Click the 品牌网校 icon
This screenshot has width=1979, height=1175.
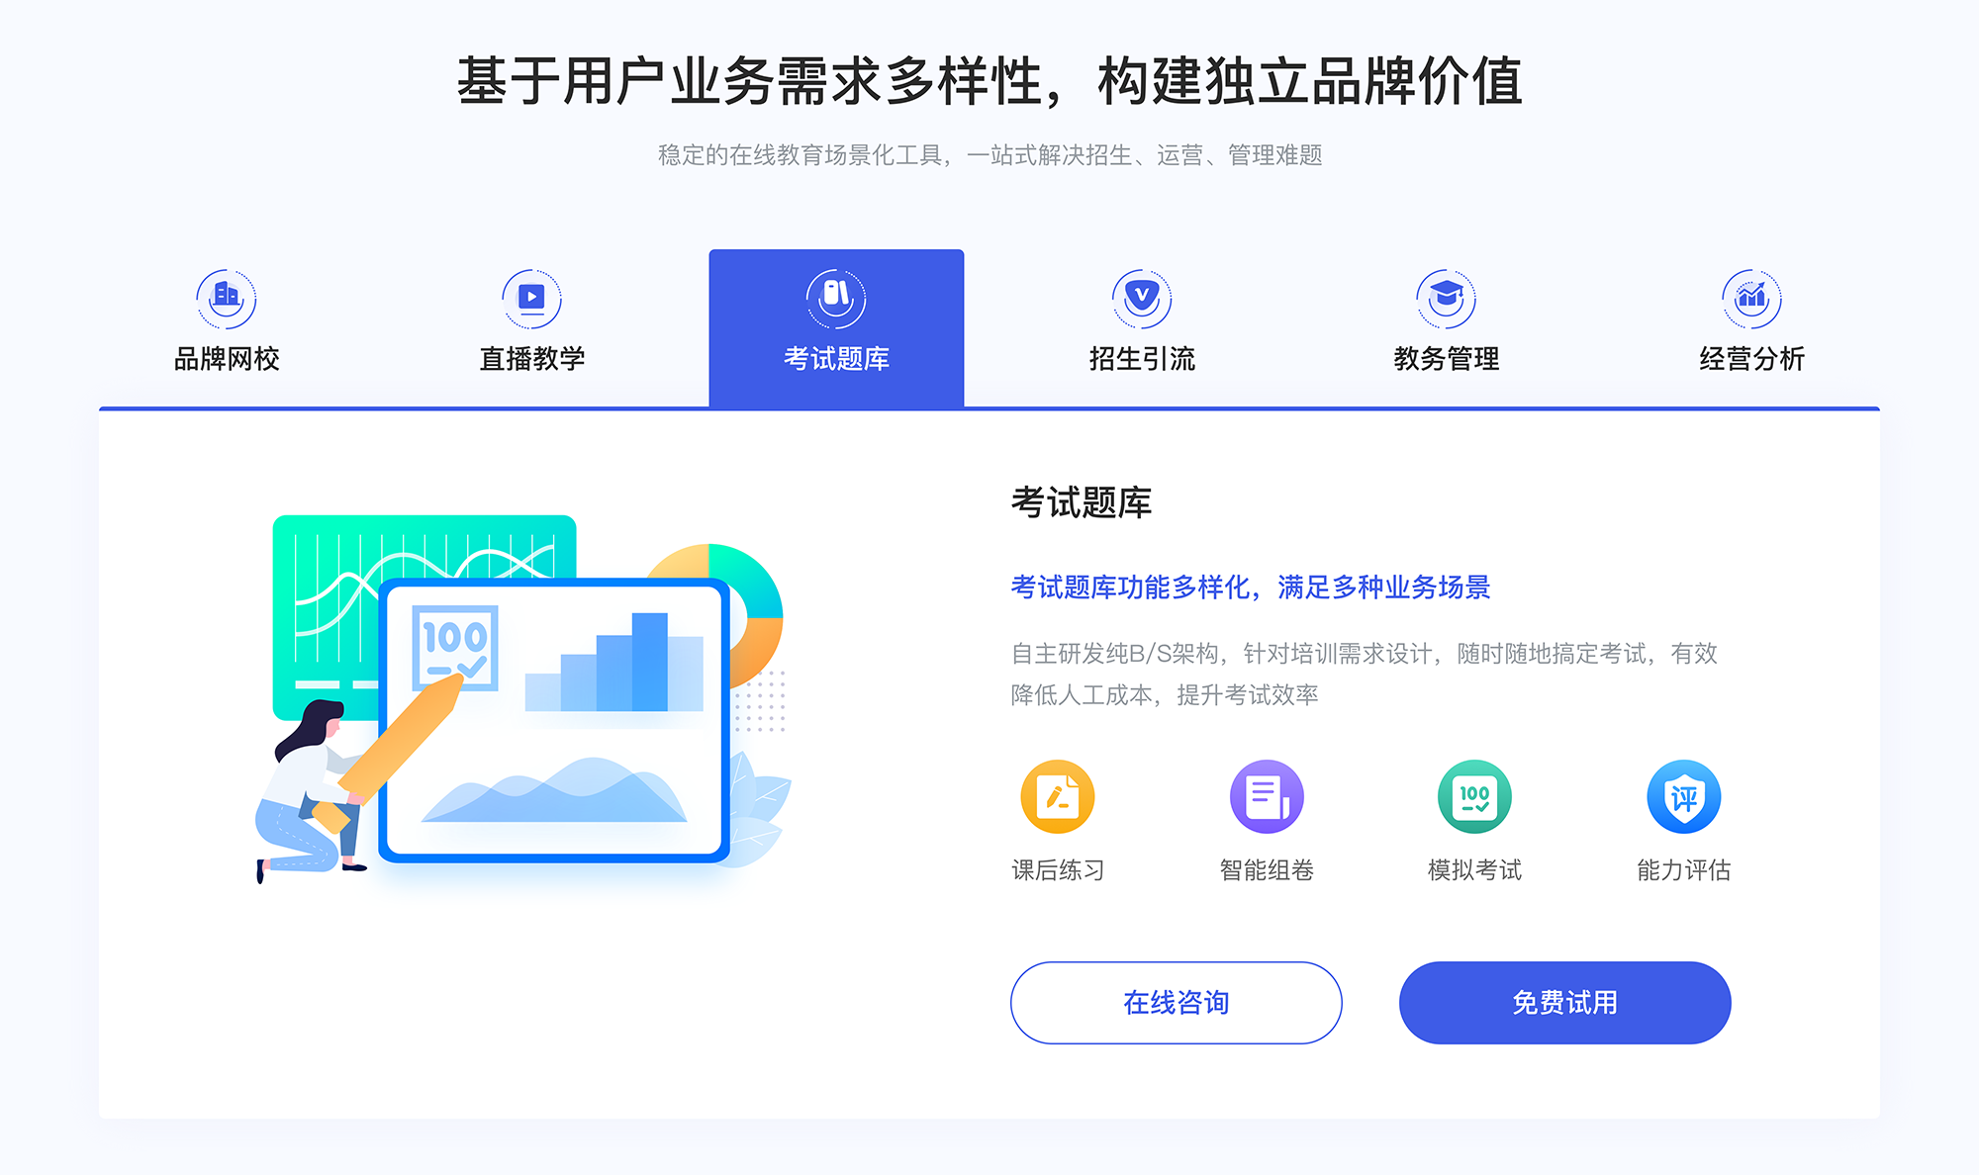pyautogui.click(x=224, y=294)
